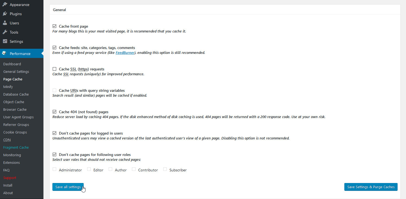Click the Tools wrench icon
Viewport: 406px width, 199px height.
[x=5, y=32]
